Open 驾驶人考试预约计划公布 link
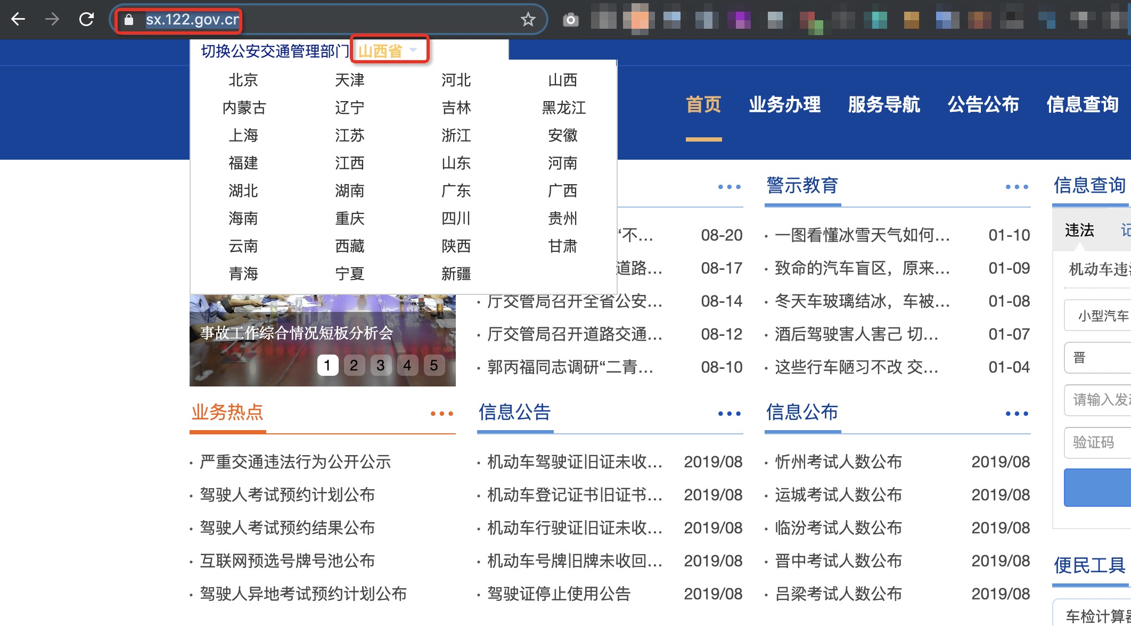Image resolution: width=1131 pixels, height=626 pixels. coord(287,495)
